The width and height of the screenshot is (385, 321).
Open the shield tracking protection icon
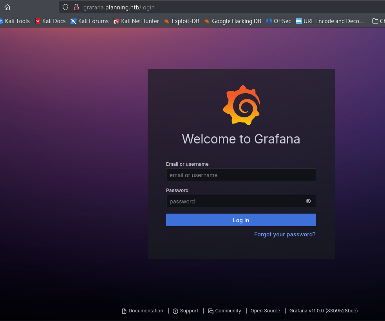point(65,7)
